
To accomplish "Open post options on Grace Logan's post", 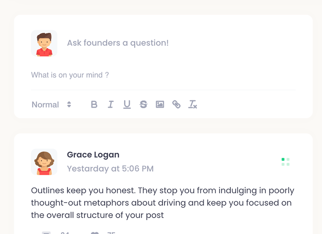I will pos(286,162).
